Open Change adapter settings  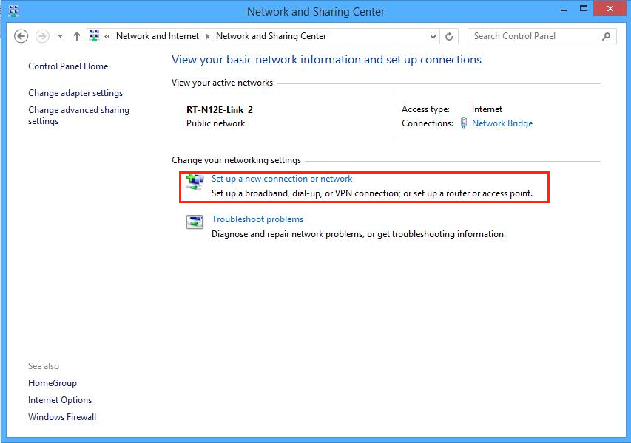75,93
